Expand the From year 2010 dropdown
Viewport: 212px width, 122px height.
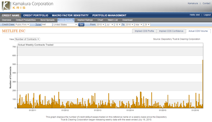click(100, 24)
